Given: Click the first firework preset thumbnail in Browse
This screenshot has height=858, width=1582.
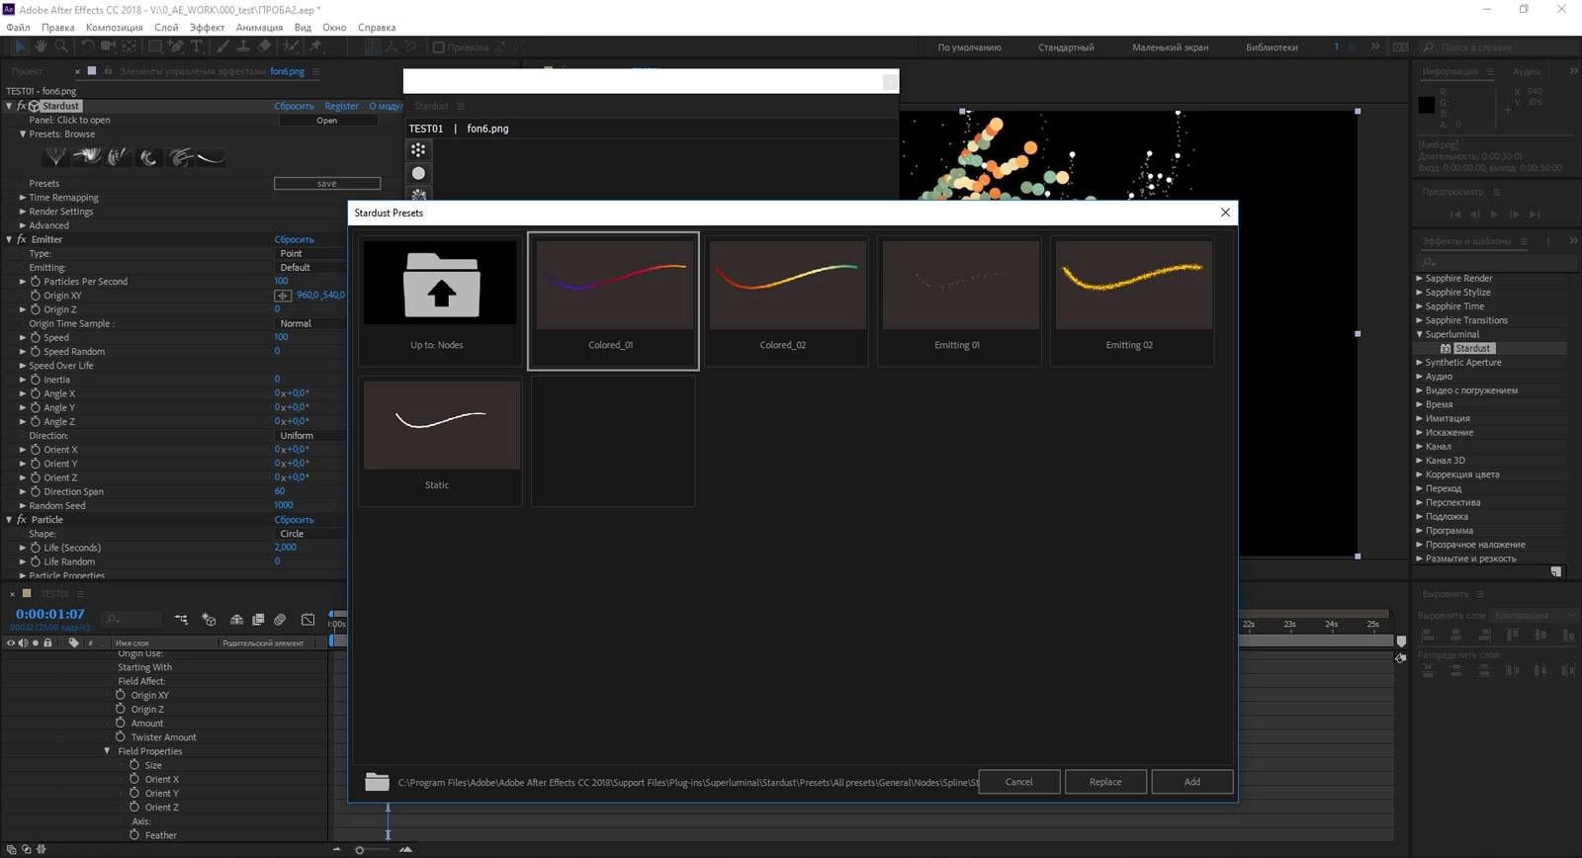Looking at the screenshot, I should 55,156.
